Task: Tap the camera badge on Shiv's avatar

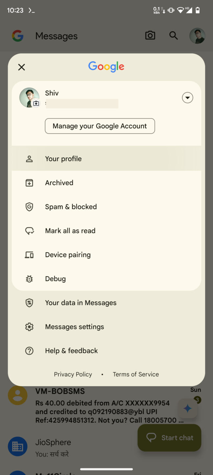Action: [36, 104]
